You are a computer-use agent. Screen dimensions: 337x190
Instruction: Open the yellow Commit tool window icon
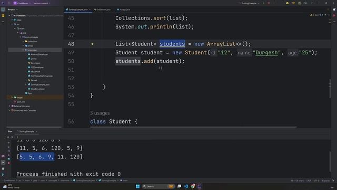pos(3,16)
